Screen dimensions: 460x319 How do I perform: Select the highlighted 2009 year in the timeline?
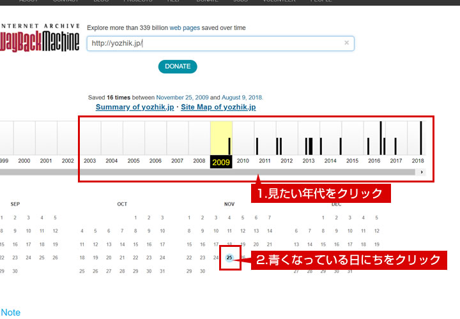tap(220, 161)
